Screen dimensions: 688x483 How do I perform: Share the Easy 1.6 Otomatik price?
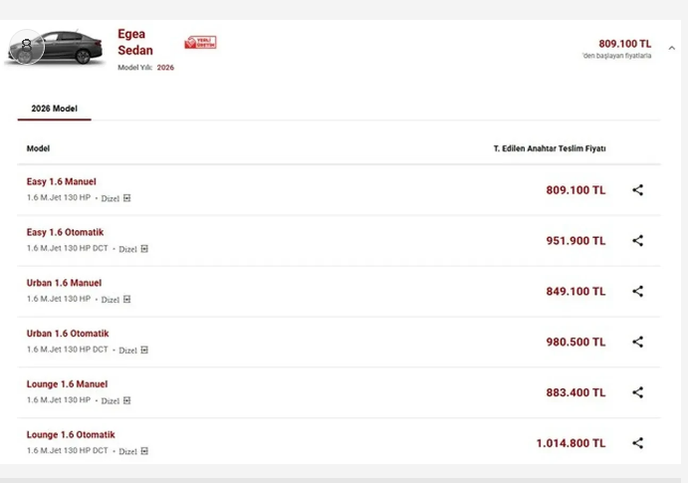(638, 240)
